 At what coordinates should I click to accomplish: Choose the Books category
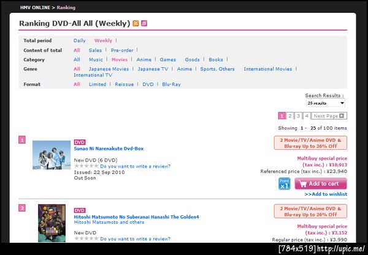click(216, 60)
